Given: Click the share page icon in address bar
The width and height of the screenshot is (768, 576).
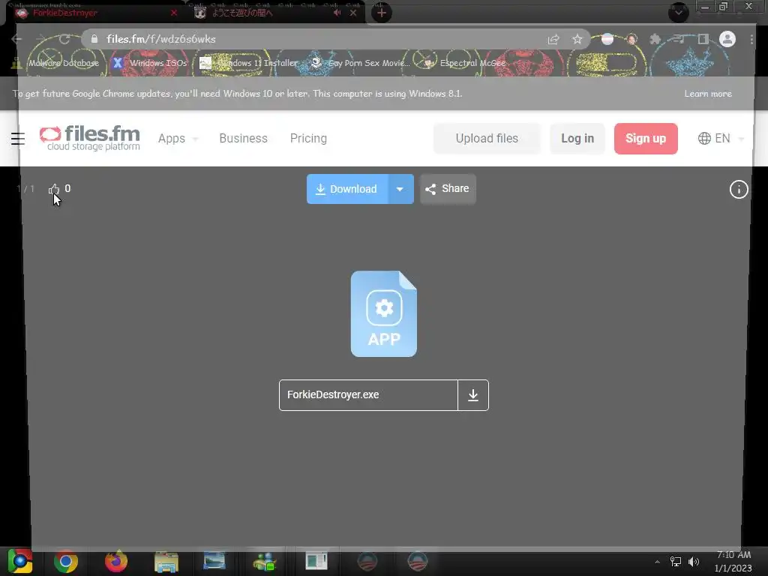Looking at the screenshot, I should [x=553, y=39].
